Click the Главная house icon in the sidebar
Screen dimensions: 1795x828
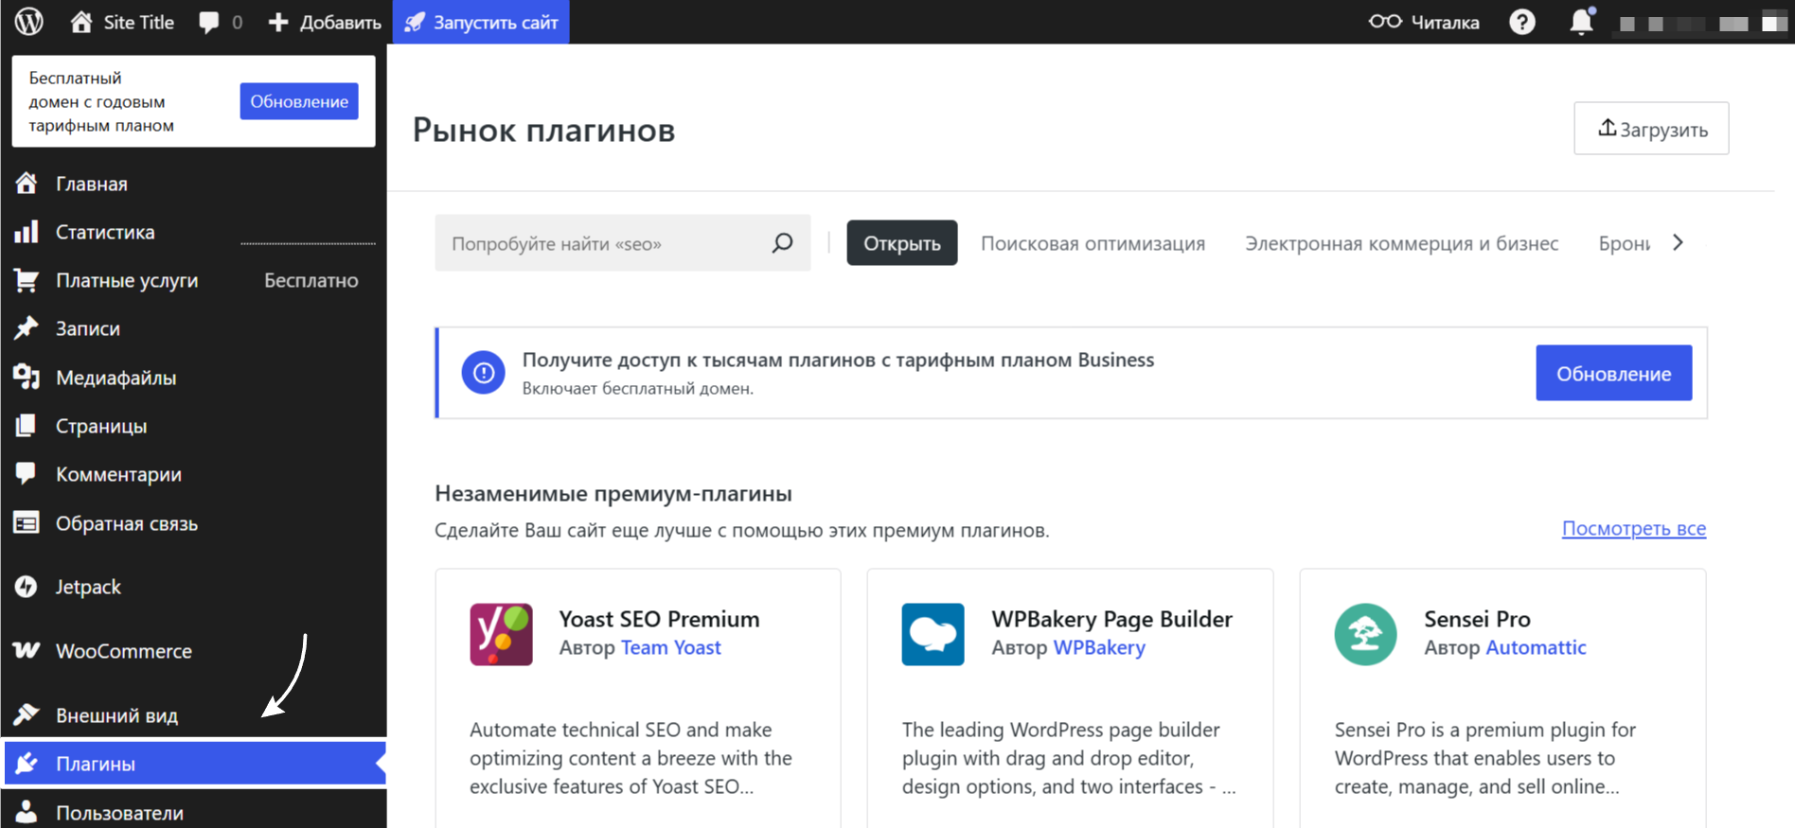(x=27, y=184)
